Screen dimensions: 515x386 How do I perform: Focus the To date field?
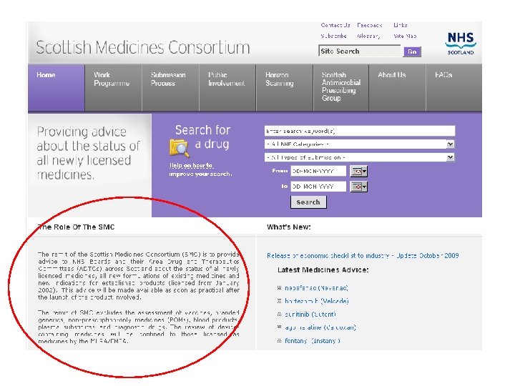tap(318, 187)
